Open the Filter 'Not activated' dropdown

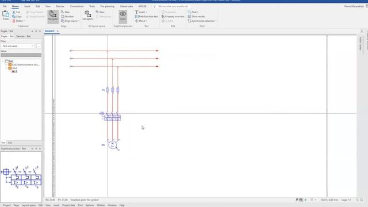click(x=18, y=46)
